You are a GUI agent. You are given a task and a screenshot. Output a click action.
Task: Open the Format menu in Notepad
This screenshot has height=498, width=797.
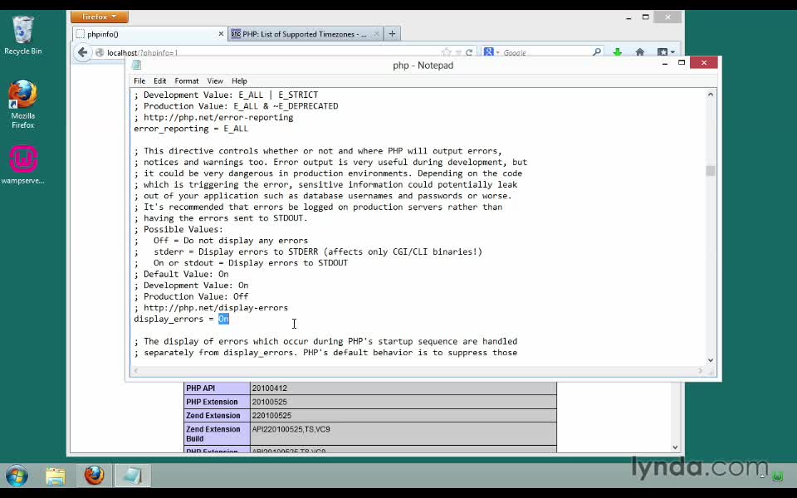pyautogui.click(x=186, y=81)
